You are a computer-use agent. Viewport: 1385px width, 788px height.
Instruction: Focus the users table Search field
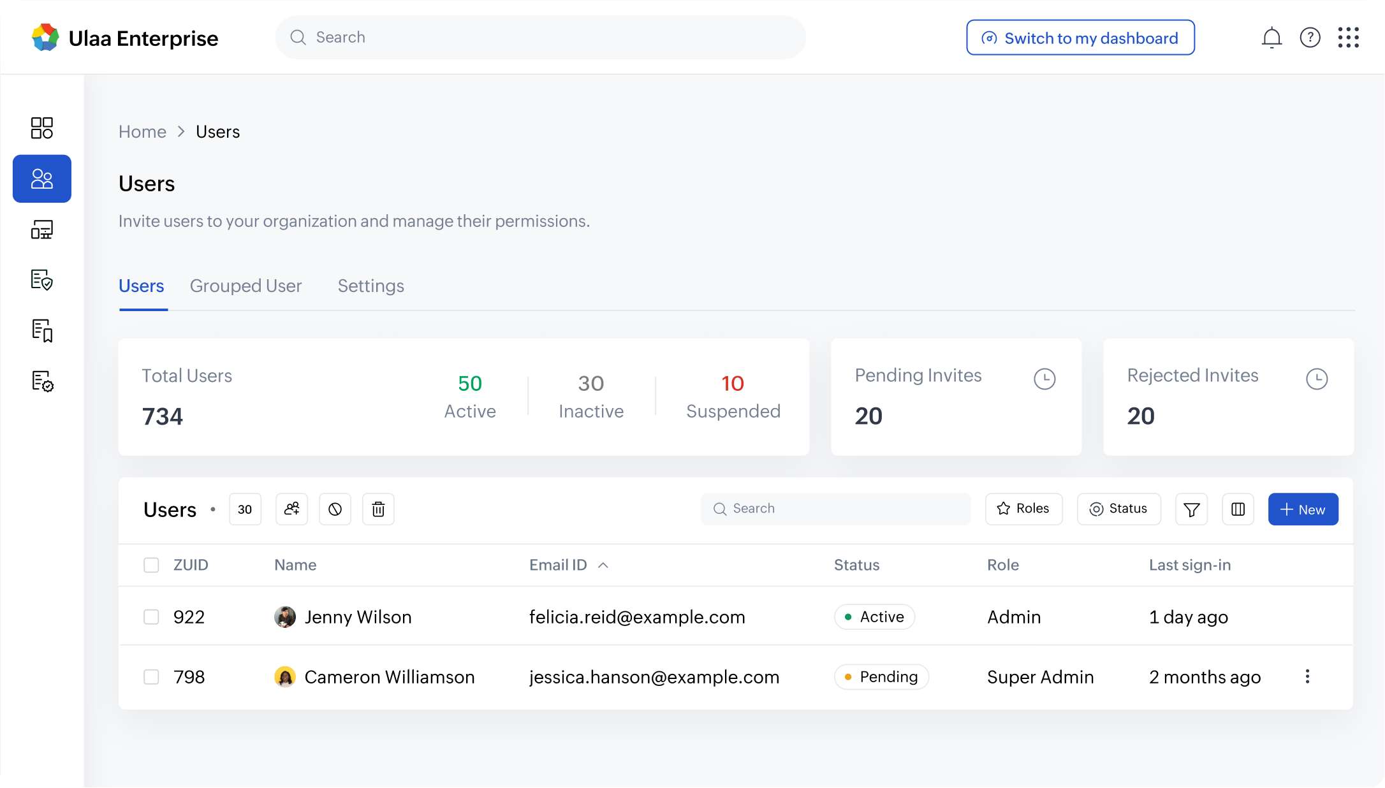[x=835, y=509]
